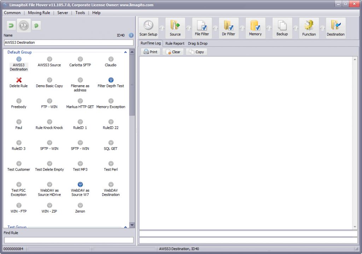Toggle the WebDAV as Source W7 rule
362x254 pixels.
coord(80,184)
